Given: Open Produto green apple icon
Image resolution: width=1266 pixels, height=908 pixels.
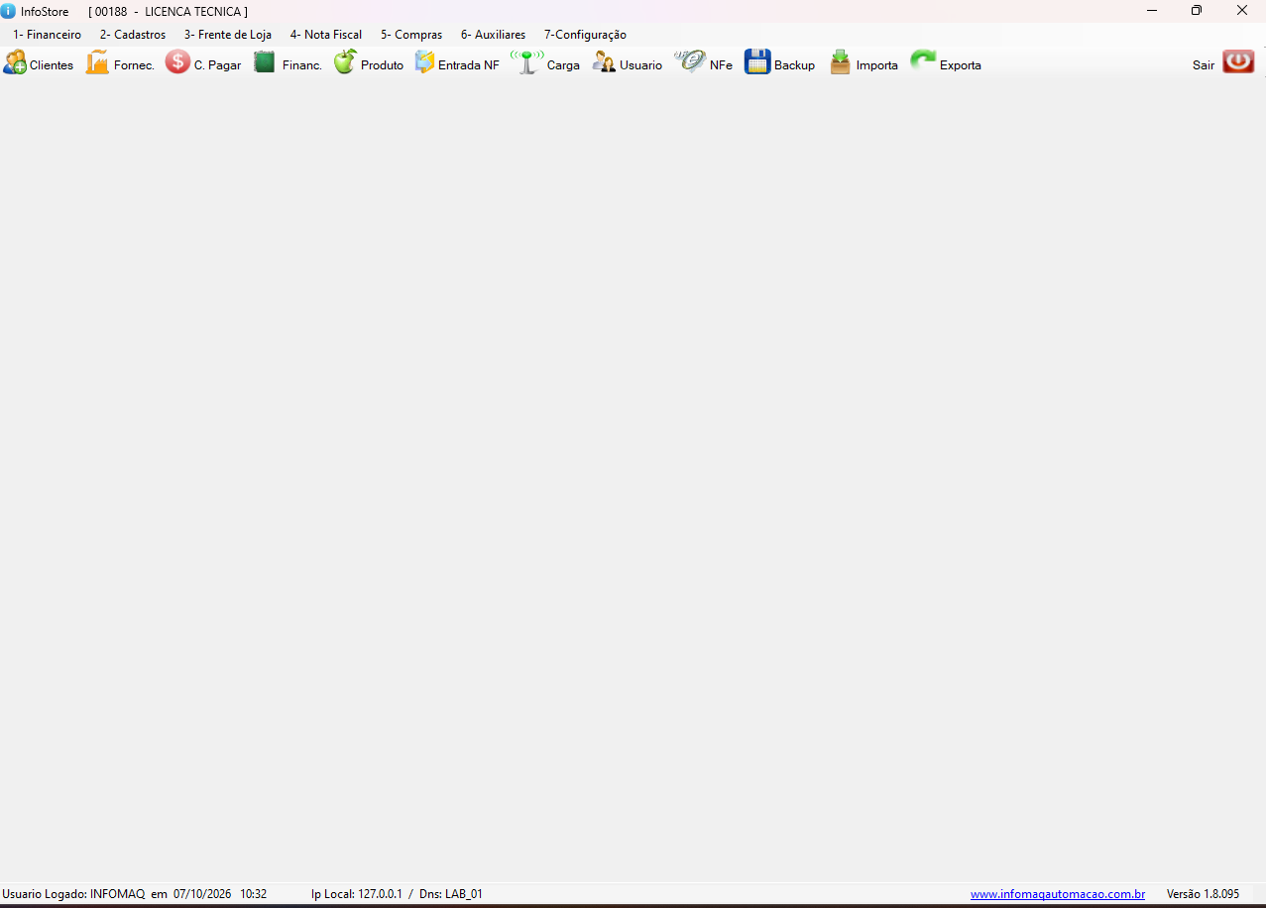Looking at the screenshot, I should click(345, 61).
